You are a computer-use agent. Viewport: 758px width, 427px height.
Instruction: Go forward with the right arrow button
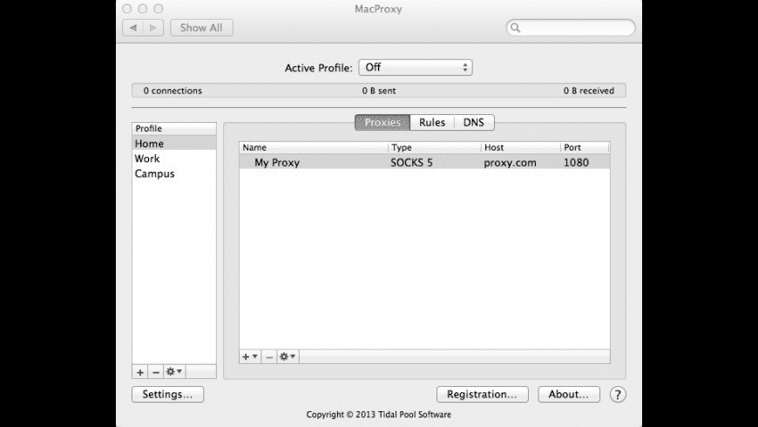tap(153, 28)
